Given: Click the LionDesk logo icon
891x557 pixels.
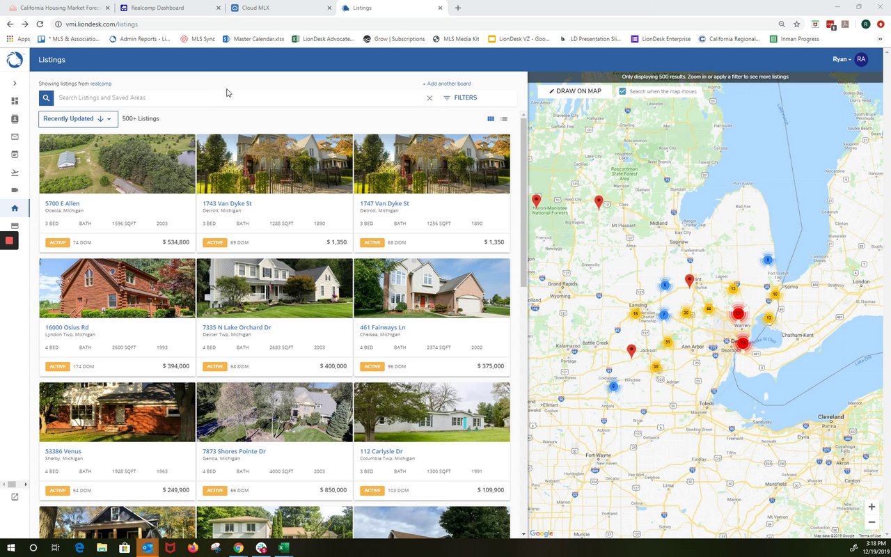Looking at the screenshot, I should coord(15,60).
